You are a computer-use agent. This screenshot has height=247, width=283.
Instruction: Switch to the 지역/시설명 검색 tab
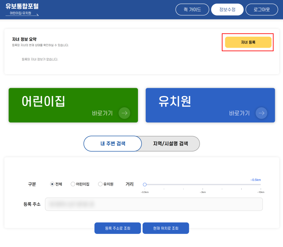click(171, 144)
